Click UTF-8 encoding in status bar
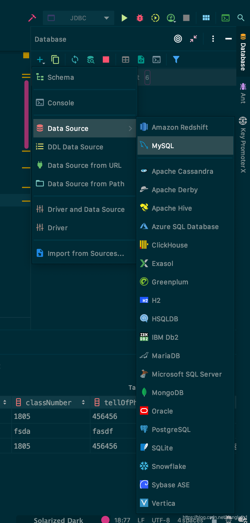250x523 pixels. [161, 520]
